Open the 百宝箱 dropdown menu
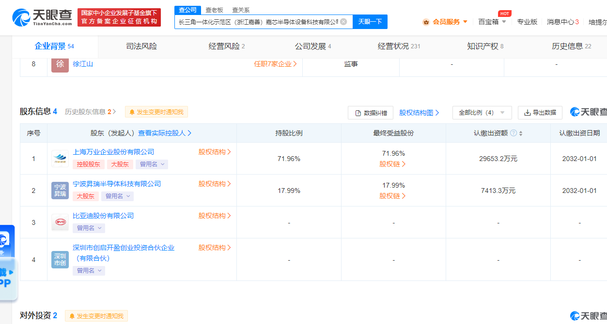 [492, 22]
